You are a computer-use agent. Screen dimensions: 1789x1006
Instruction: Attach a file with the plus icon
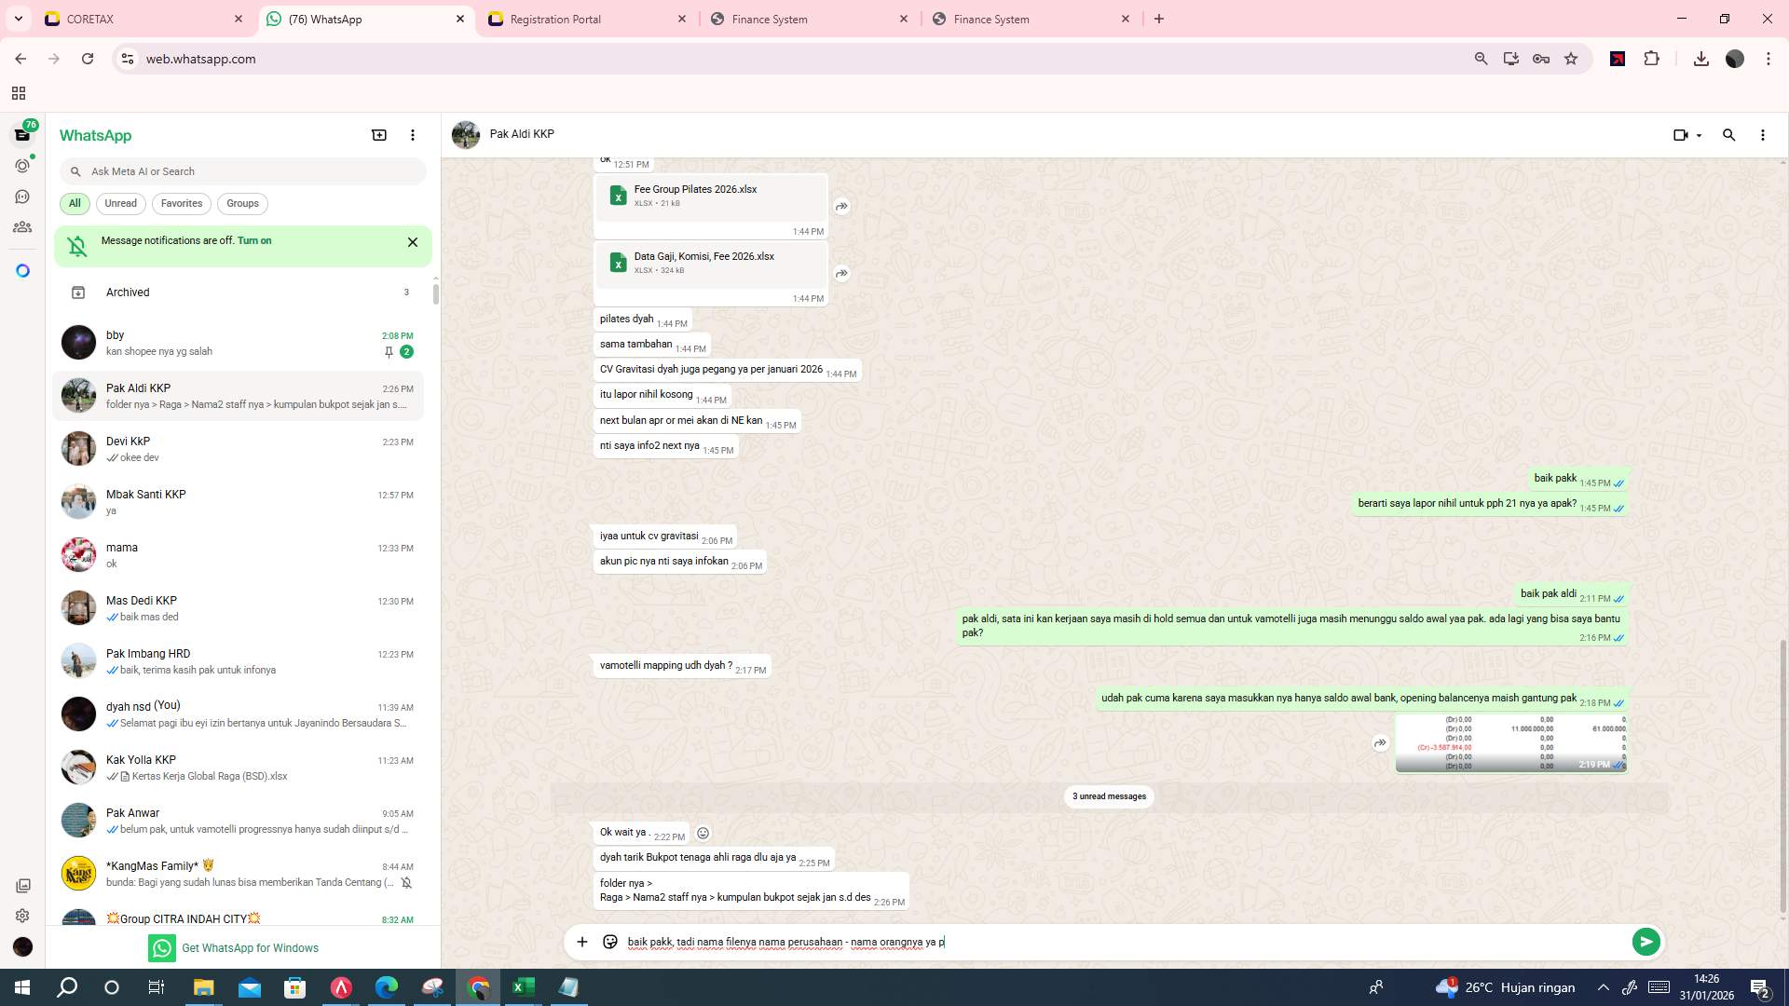(x=582, y=942)
